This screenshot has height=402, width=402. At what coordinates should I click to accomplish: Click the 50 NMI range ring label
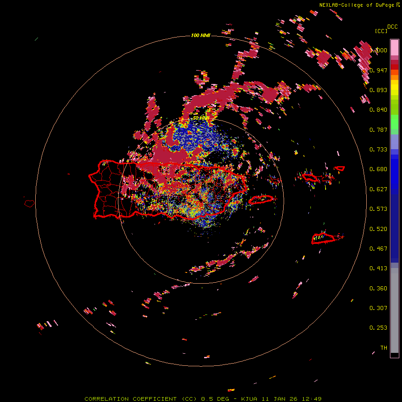point(201,118)
